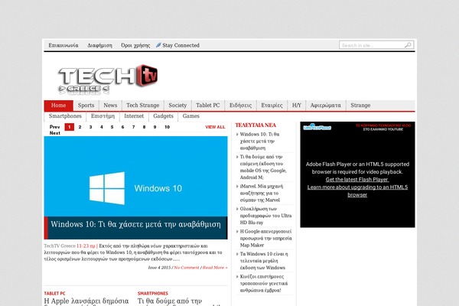This screenshot has height=306, width=459.
Task: Select slide number 2
Action: (x=80, y=127)
